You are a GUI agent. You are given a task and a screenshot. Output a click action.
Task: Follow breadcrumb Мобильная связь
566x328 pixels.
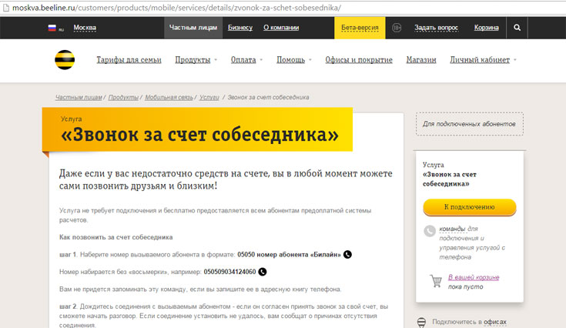pyautogui.click(x=169, y=97)
